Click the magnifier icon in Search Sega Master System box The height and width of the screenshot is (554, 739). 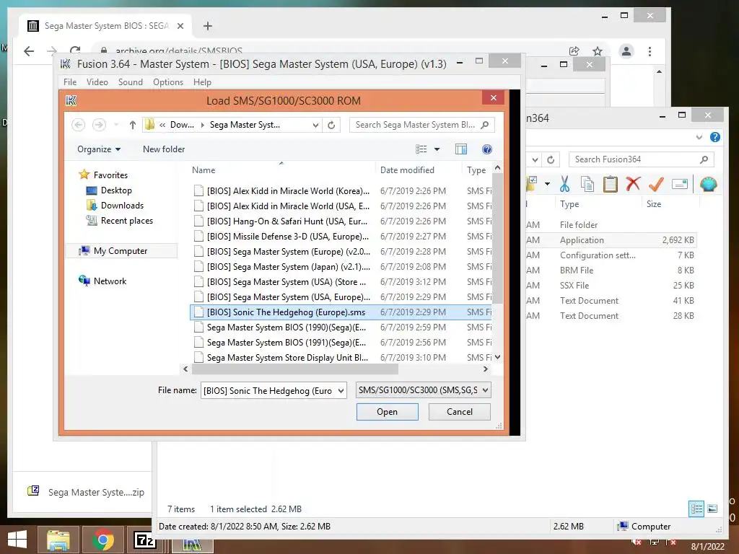click(x=484, y=125)
